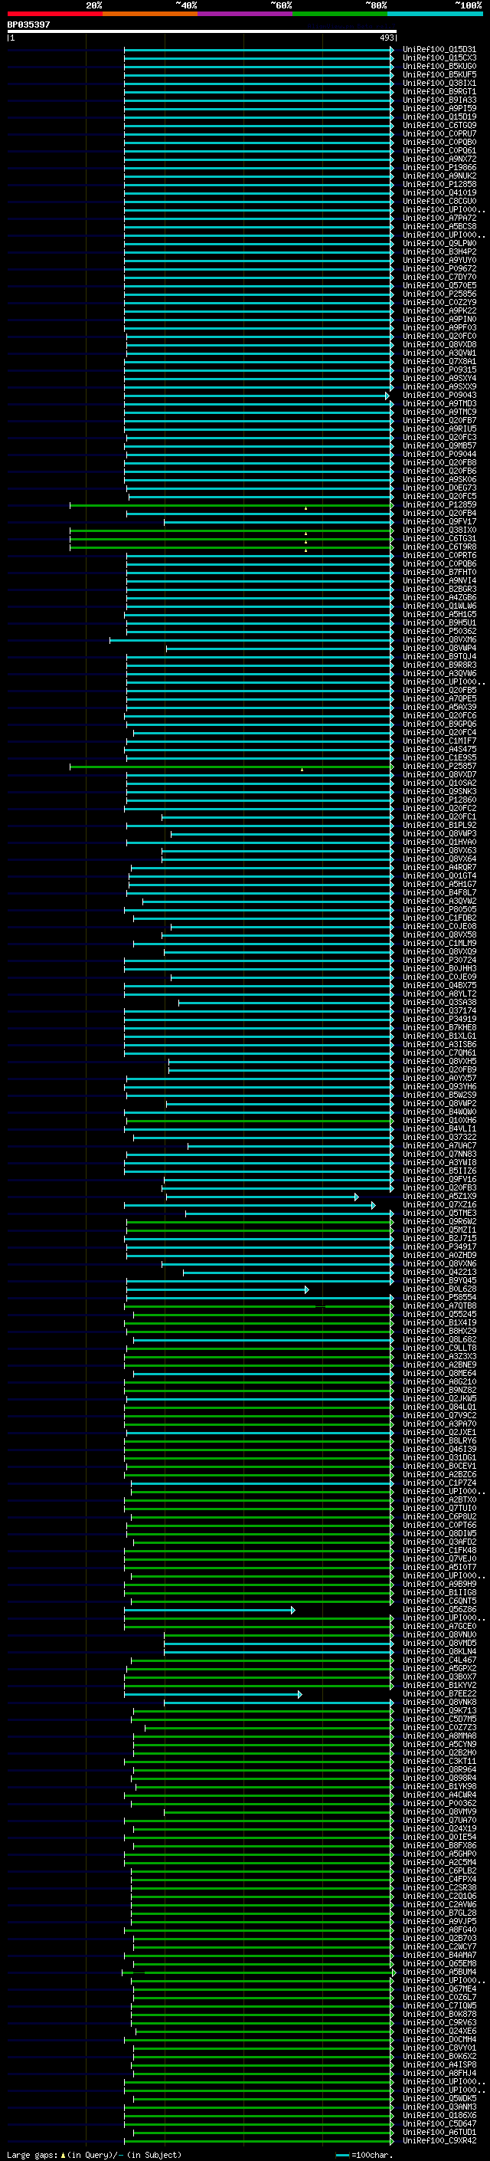Click the UniRef100_Q8VXM6 label

[439, 639]
